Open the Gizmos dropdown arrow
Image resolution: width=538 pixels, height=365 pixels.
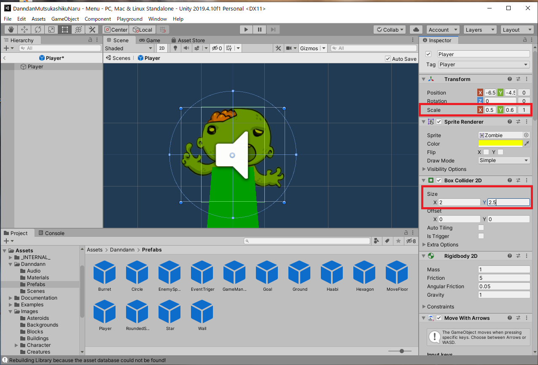(324, 48)
